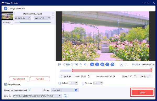Jump to the end of the segment
The height and width of the screenshot is (101, 157).
(x=76, y=65)
